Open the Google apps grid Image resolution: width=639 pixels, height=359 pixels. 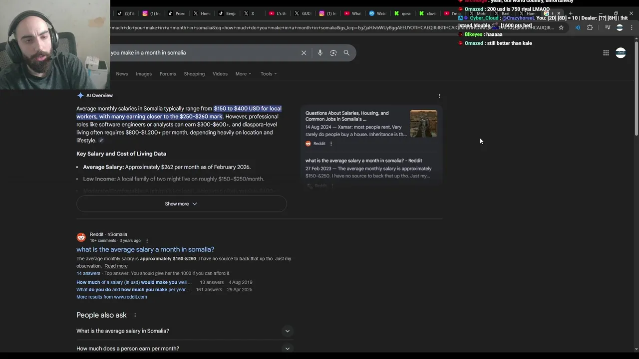pyautogui.click(x=606, y=53)
